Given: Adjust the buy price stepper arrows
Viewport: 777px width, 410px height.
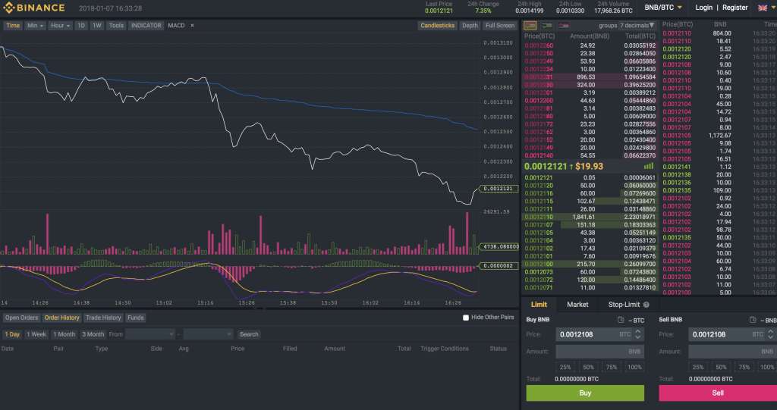Looking at the screenshot, I should click(638, 334).
